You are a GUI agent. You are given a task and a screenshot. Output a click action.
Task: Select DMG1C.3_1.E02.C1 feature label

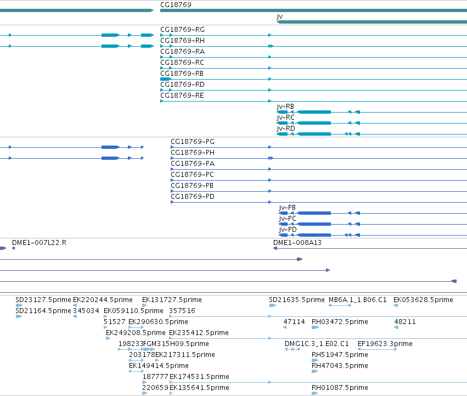click(x=317, y=344)
